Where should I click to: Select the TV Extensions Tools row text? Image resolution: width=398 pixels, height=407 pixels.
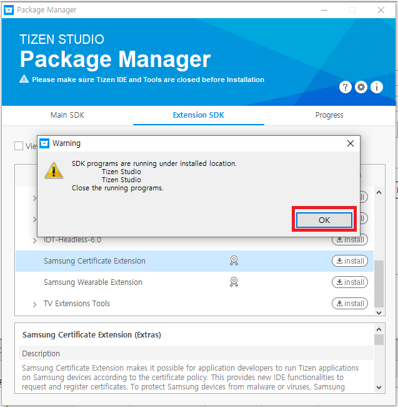click(77, 304)
